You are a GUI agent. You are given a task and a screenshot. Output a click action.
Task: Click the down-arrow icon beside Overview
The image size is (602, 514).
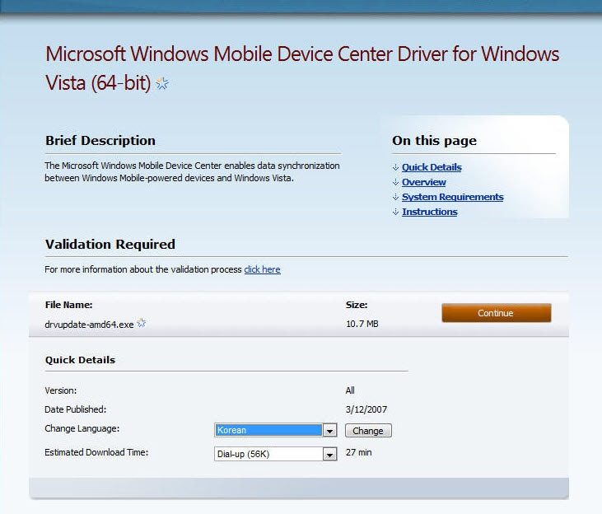(395, 182)
